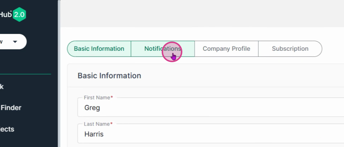Open the sidebar item ending in Finder

pyautogui.click(x=10, y=108)
